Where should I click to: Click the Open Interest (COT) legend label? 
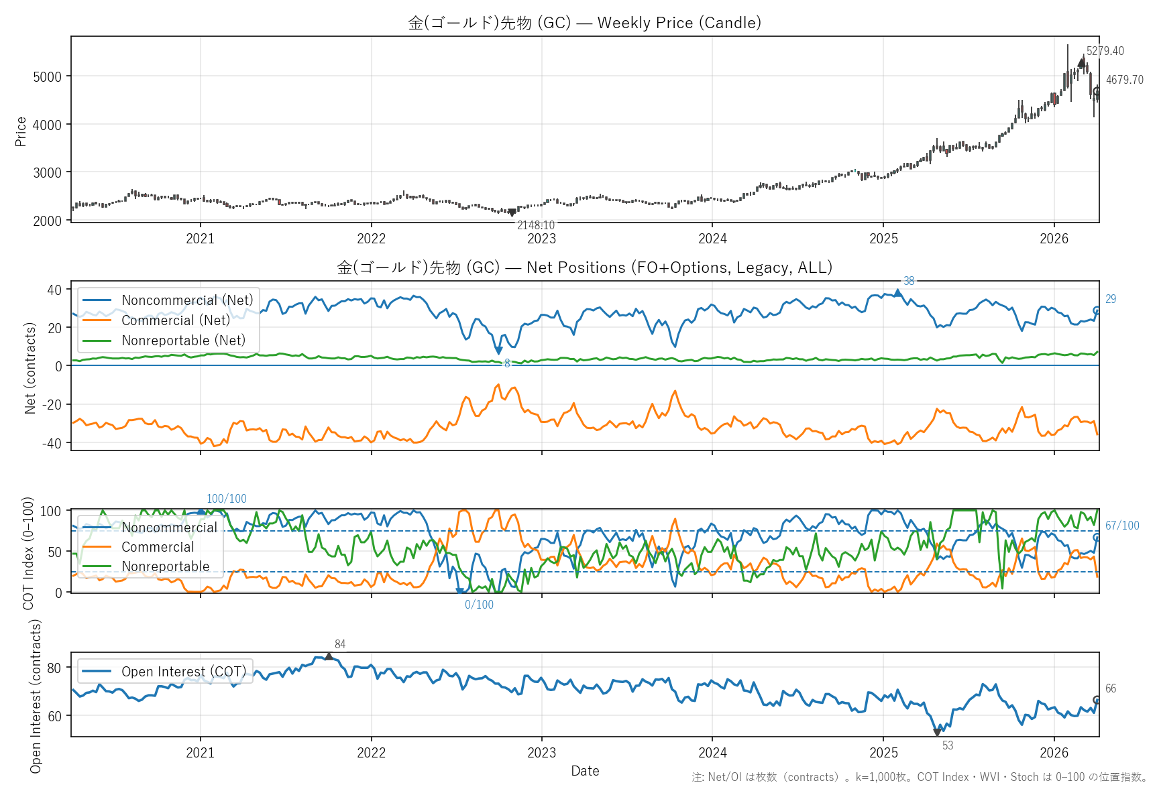(x=183, y=672)
